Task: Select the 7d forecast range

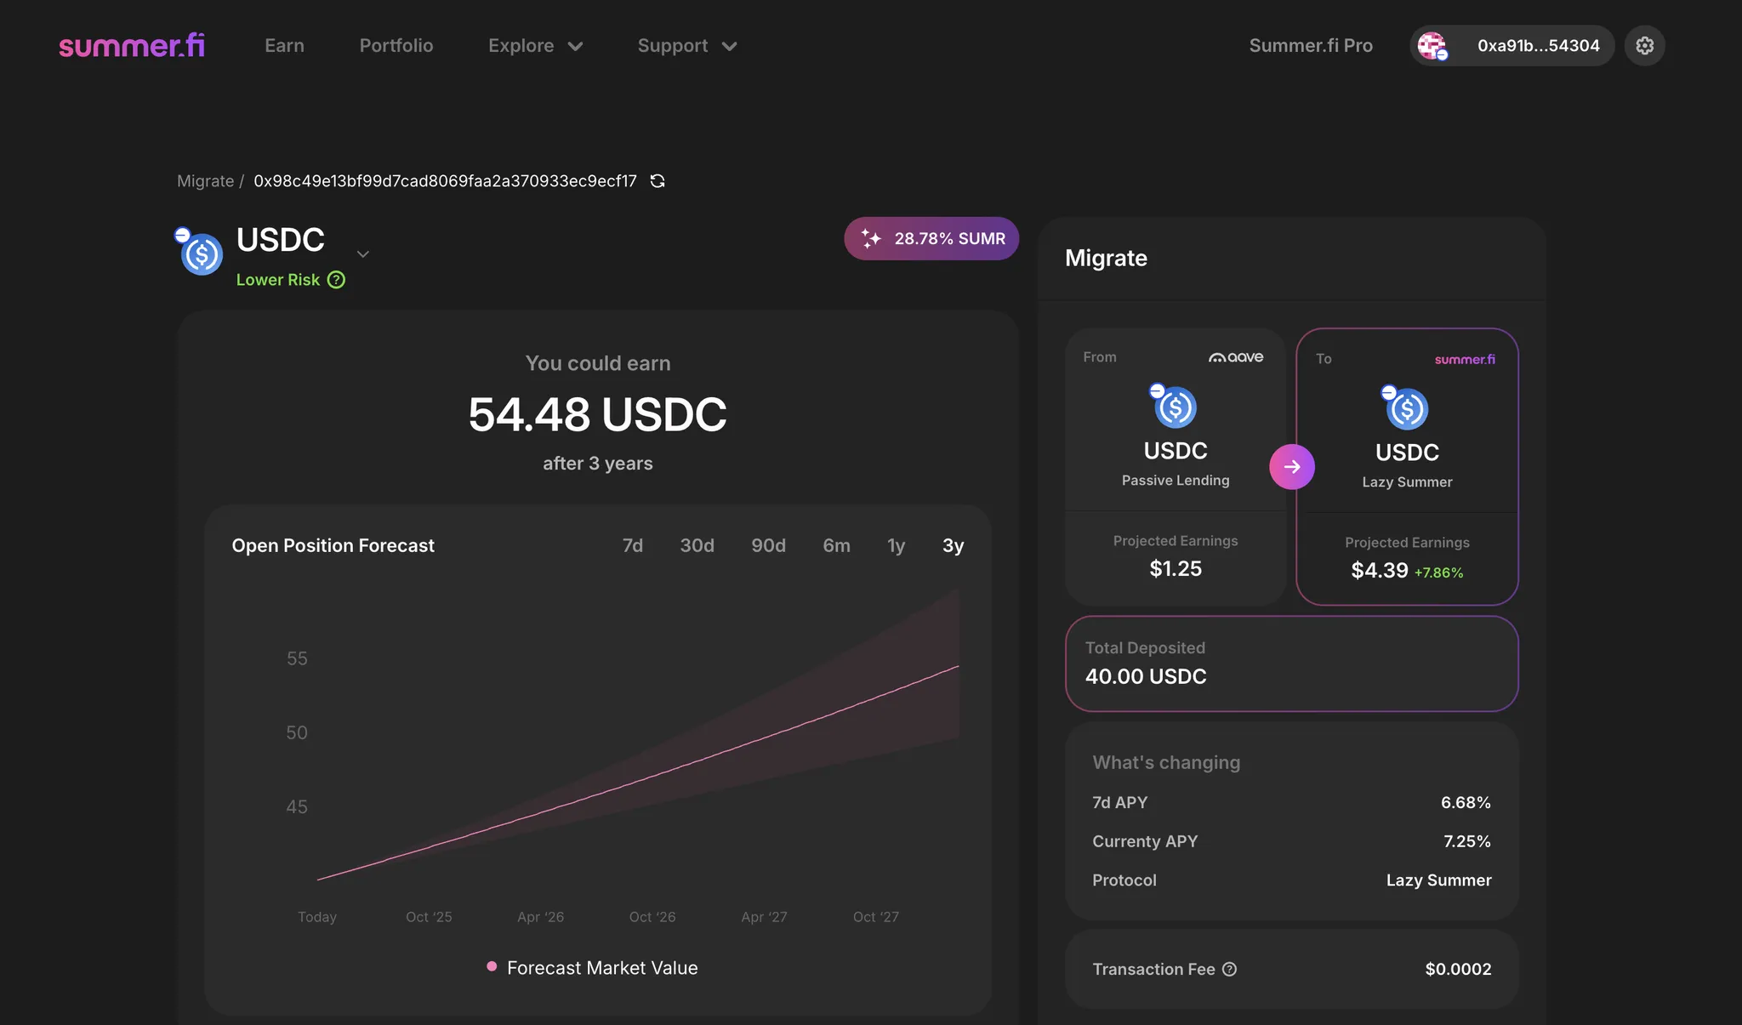Action: click(632, 545)
